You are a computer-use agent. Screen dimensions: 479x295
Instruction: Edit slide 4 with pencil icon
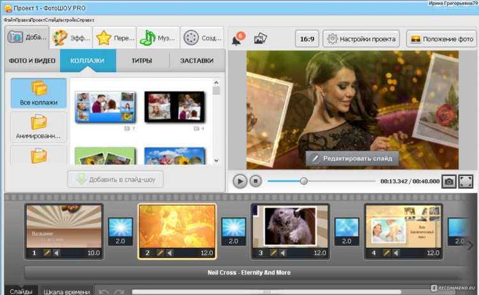[386, 253]
